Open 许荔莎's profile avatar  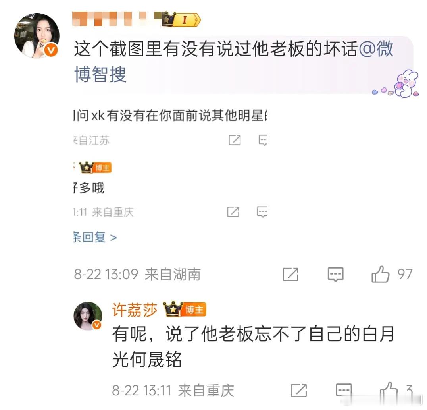point(88,316)
